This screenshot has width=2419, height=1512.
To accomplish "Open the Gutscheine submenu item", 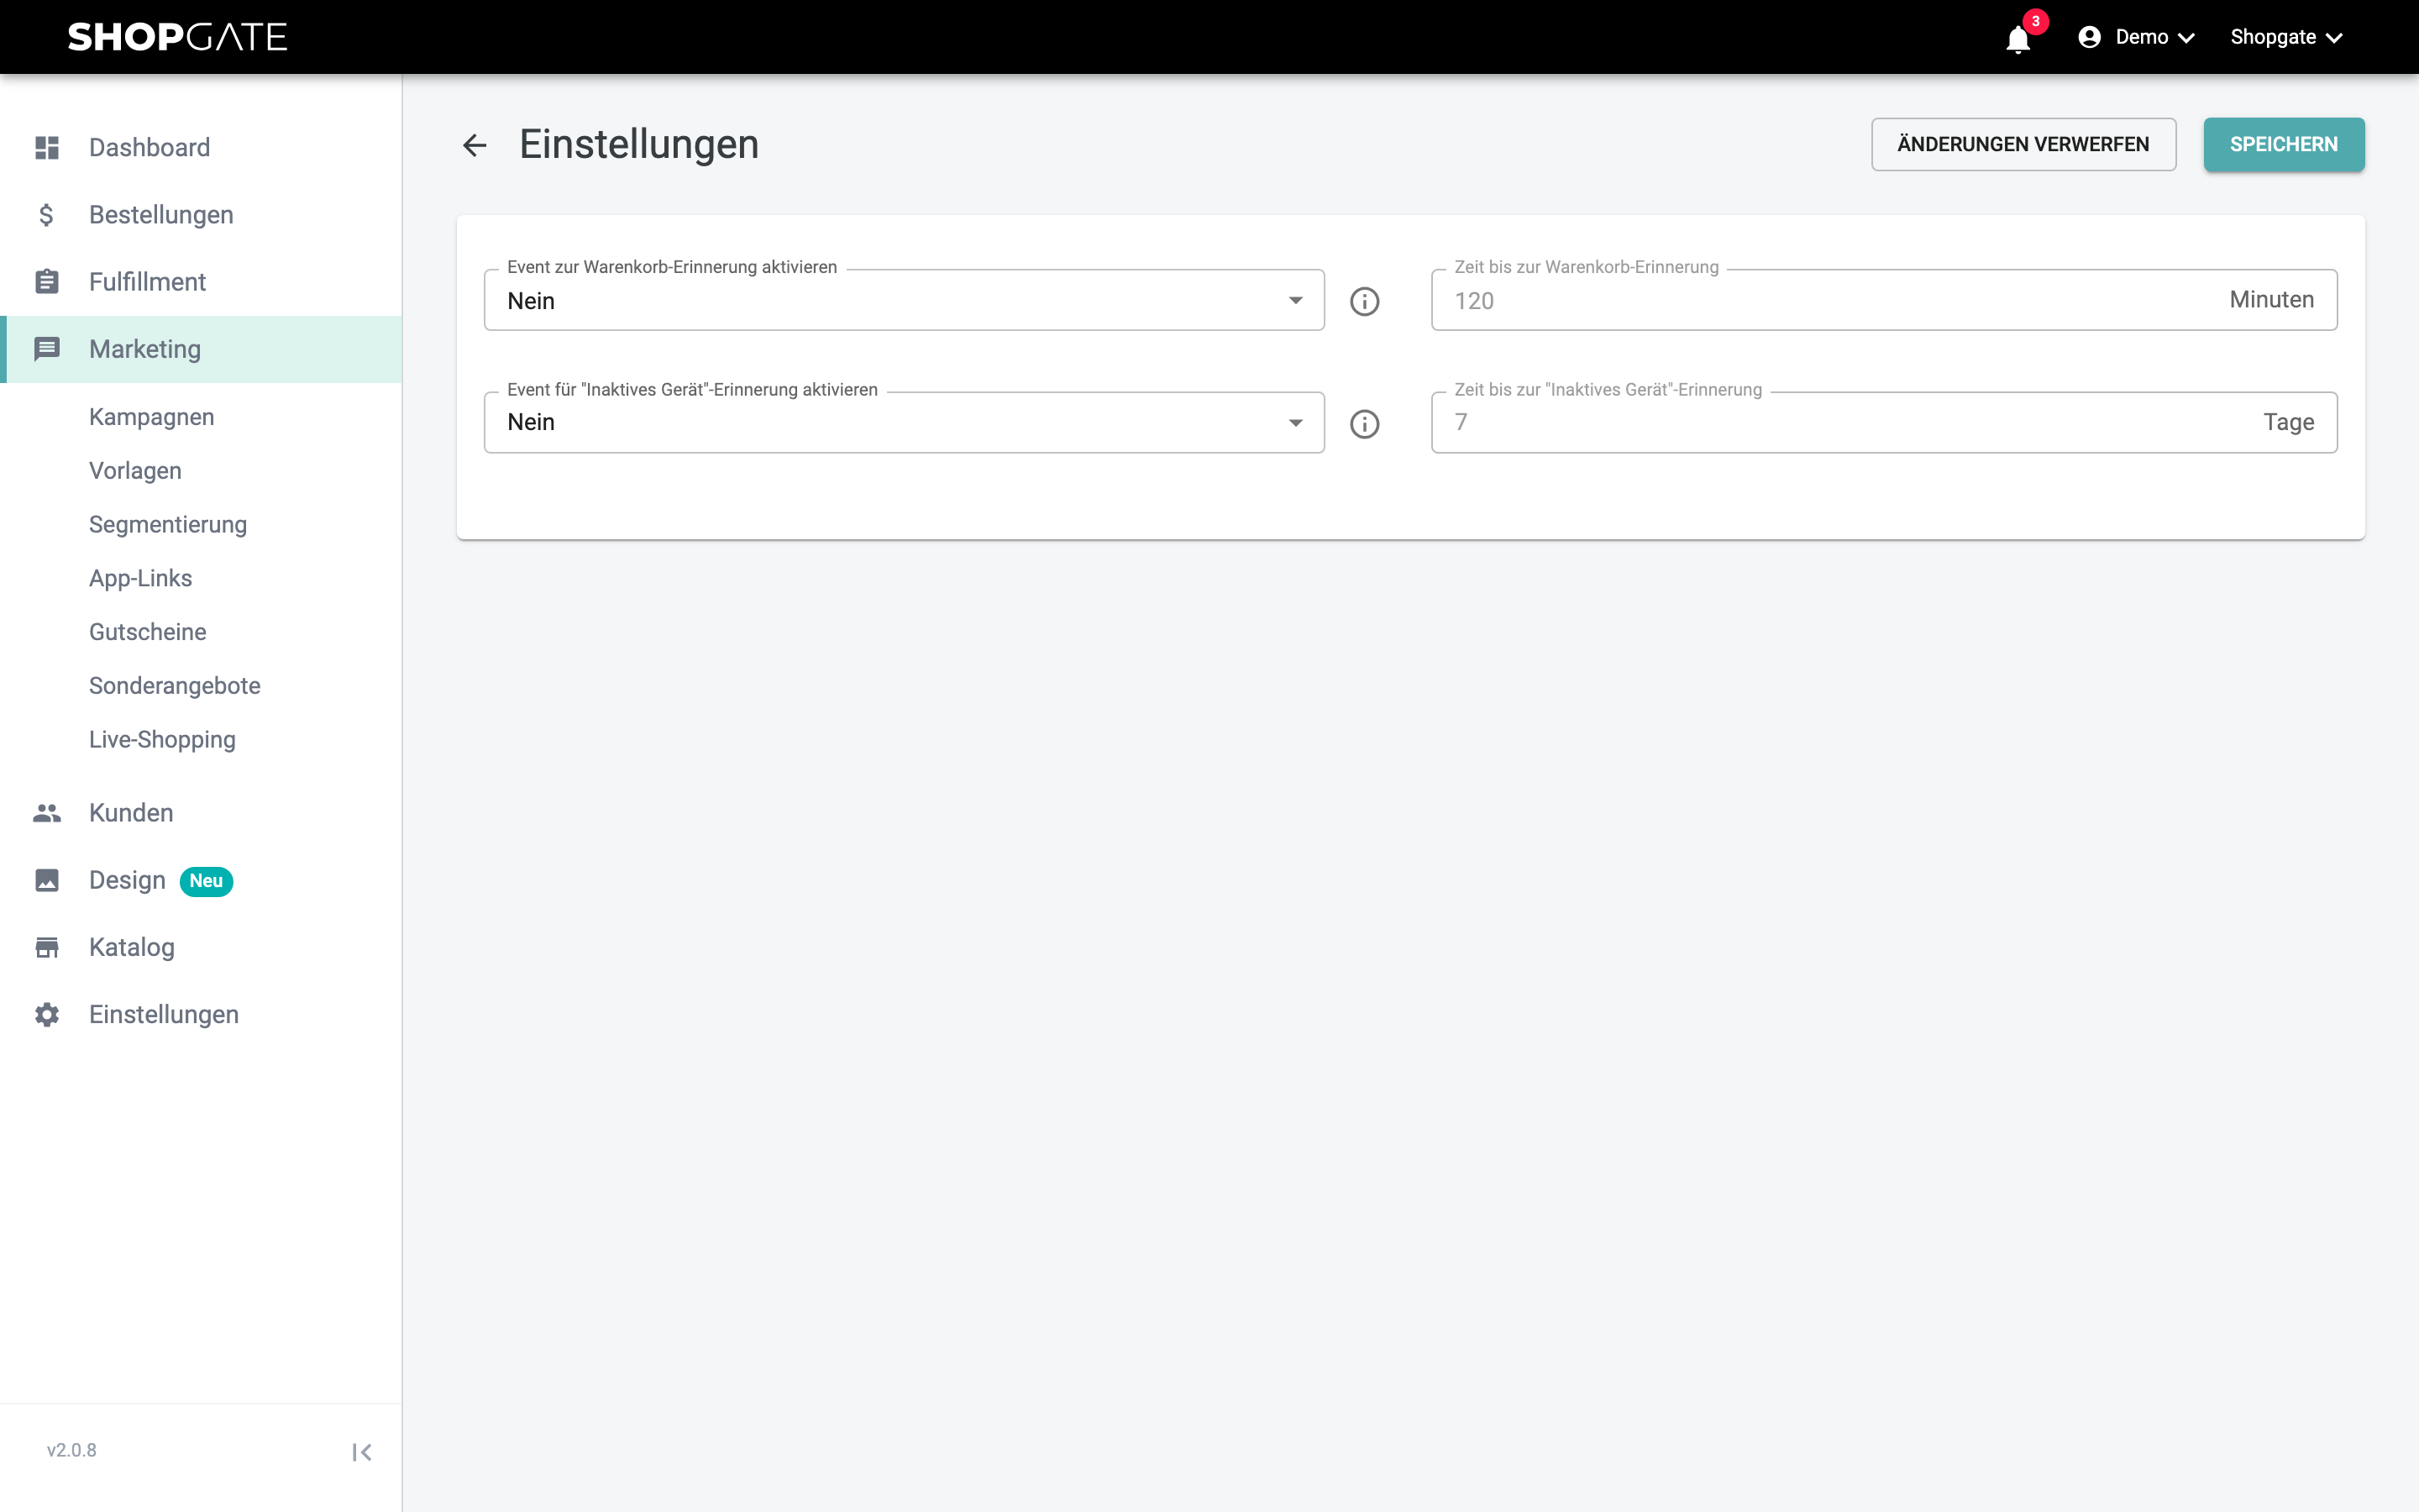I will tap(148, 632).
